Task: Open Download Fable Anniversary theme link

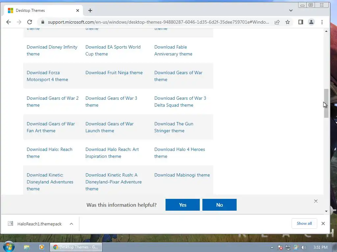Action: 173,50
